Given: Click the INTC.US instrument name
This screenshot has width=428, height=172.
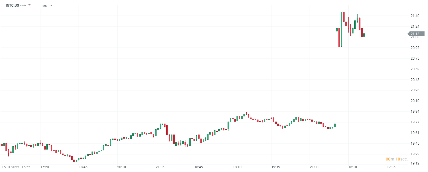Looking at the screenshot, I should 12,5.
